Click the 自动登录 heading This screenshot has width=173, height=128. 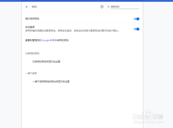click(x=30, y=27)
